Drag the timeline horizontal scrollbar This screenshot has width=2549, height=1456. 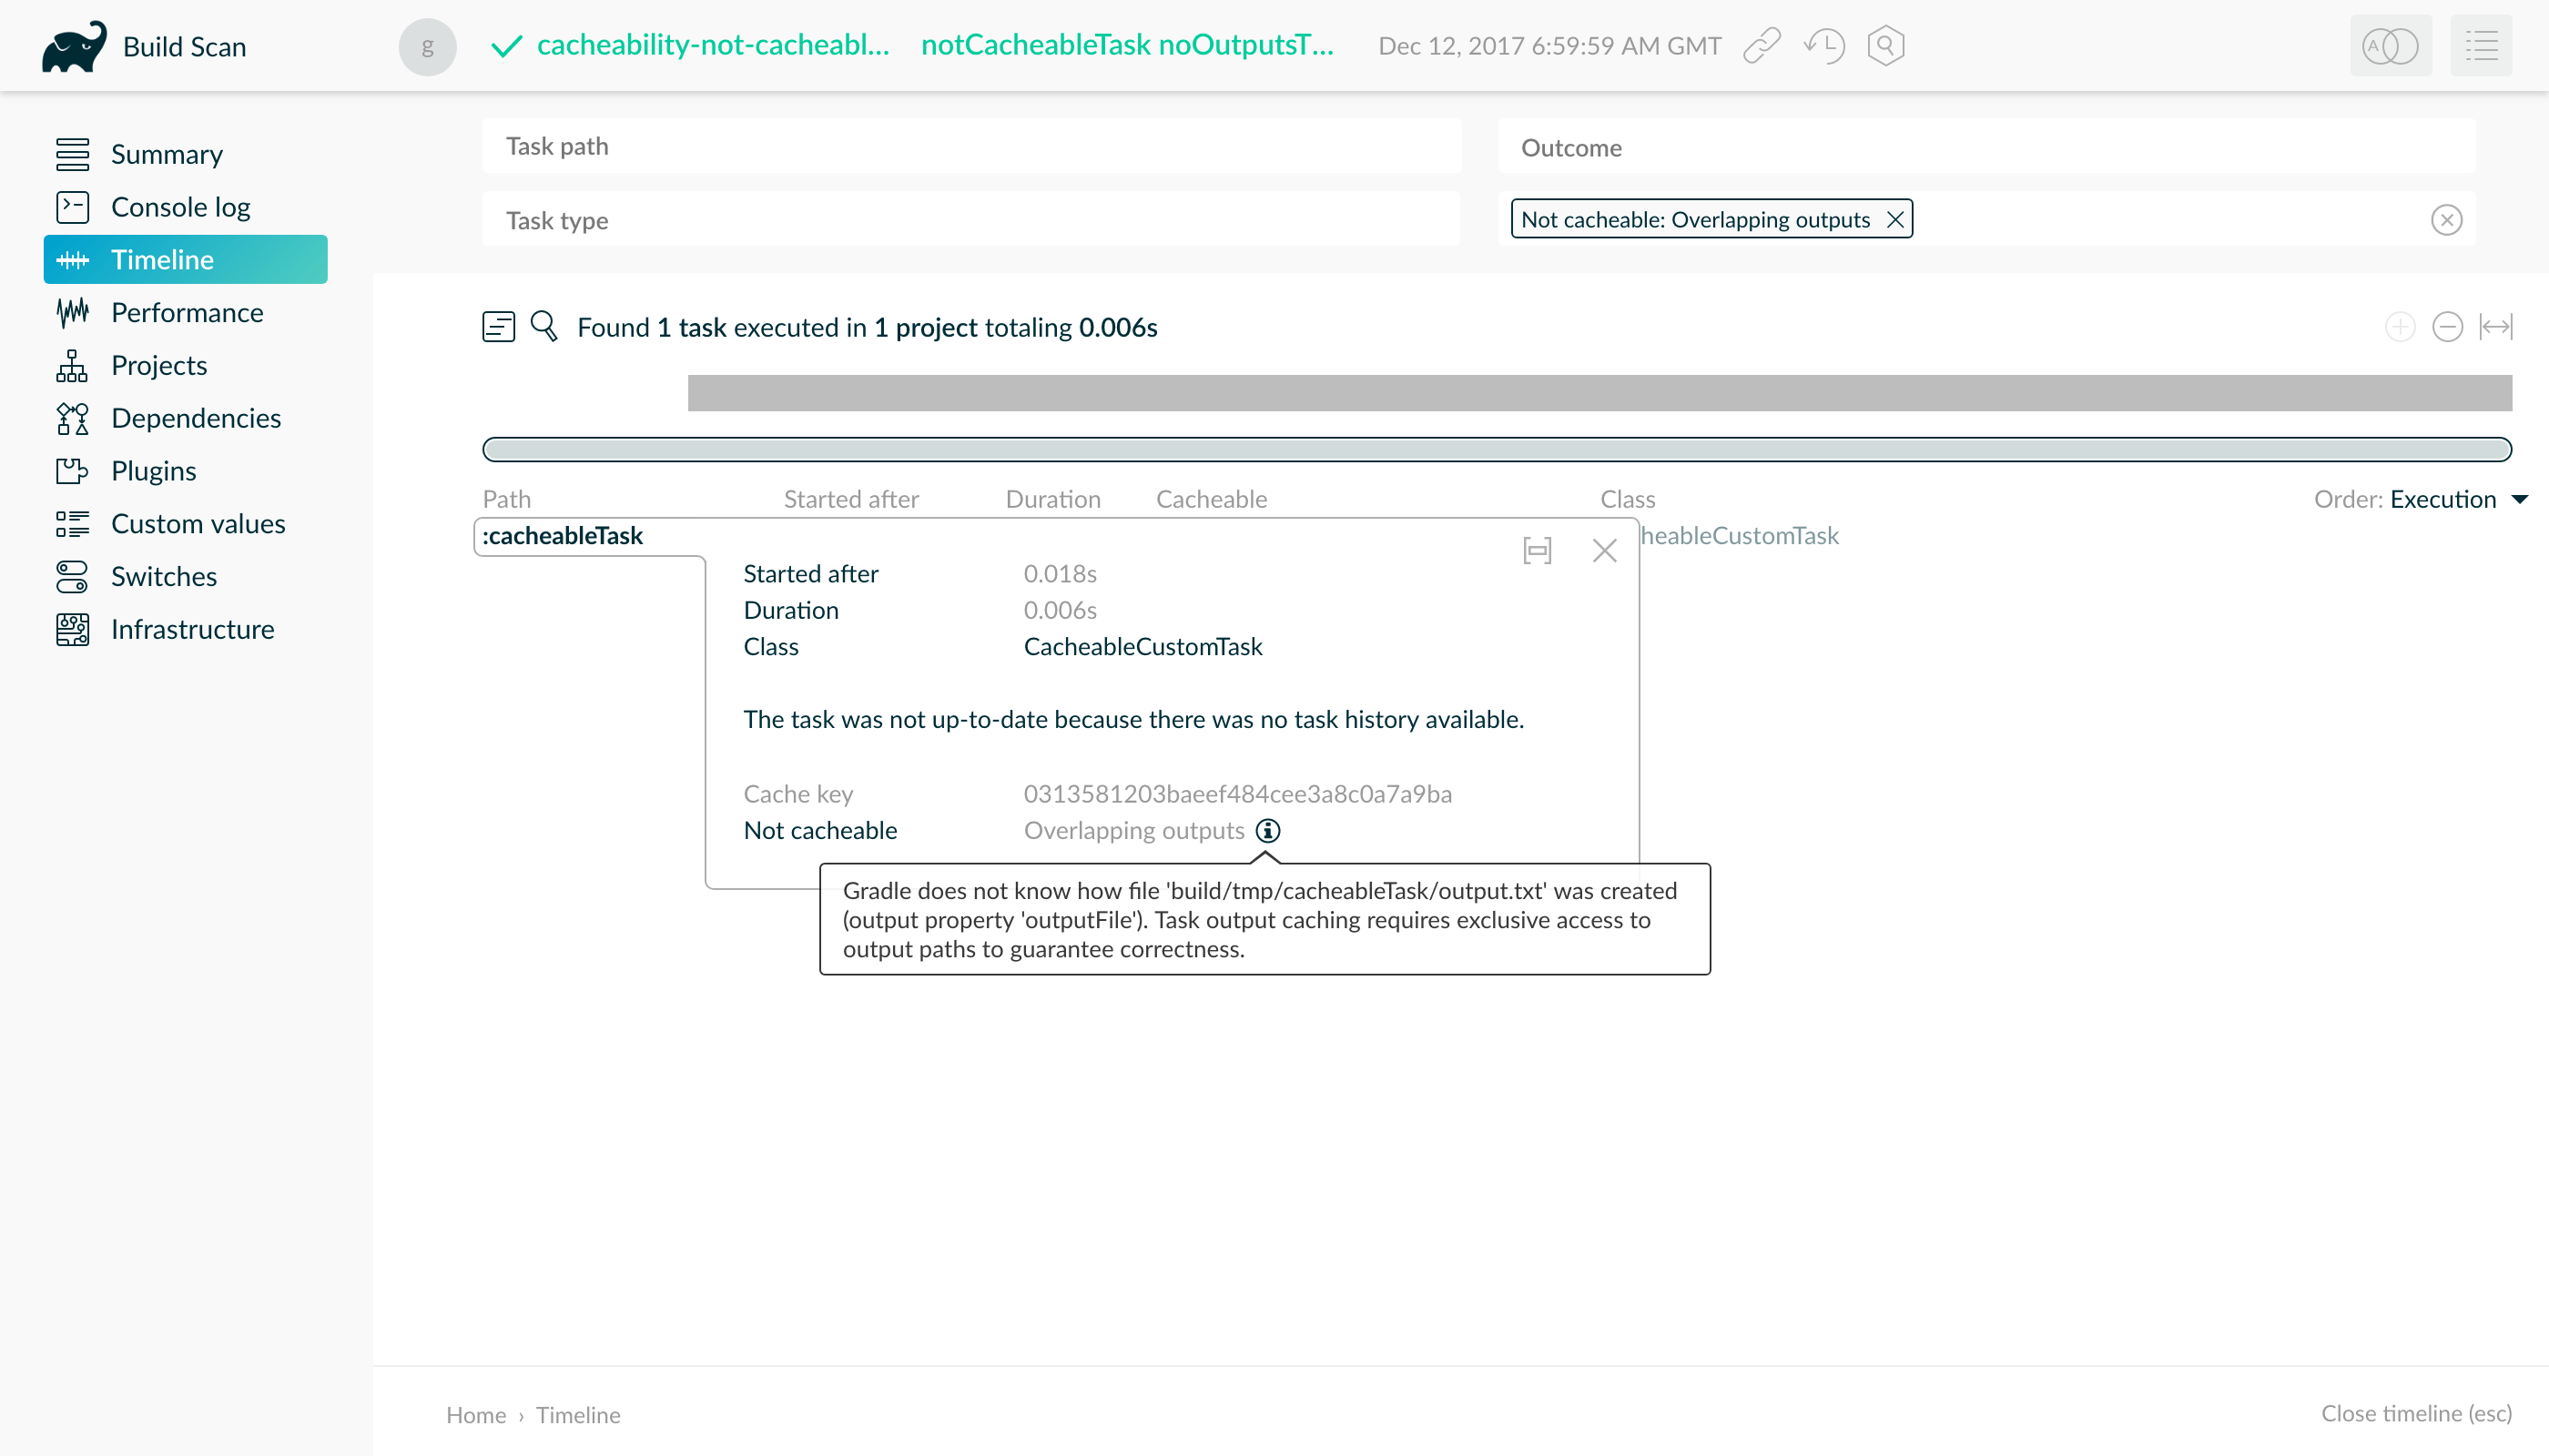[1497, 448]
